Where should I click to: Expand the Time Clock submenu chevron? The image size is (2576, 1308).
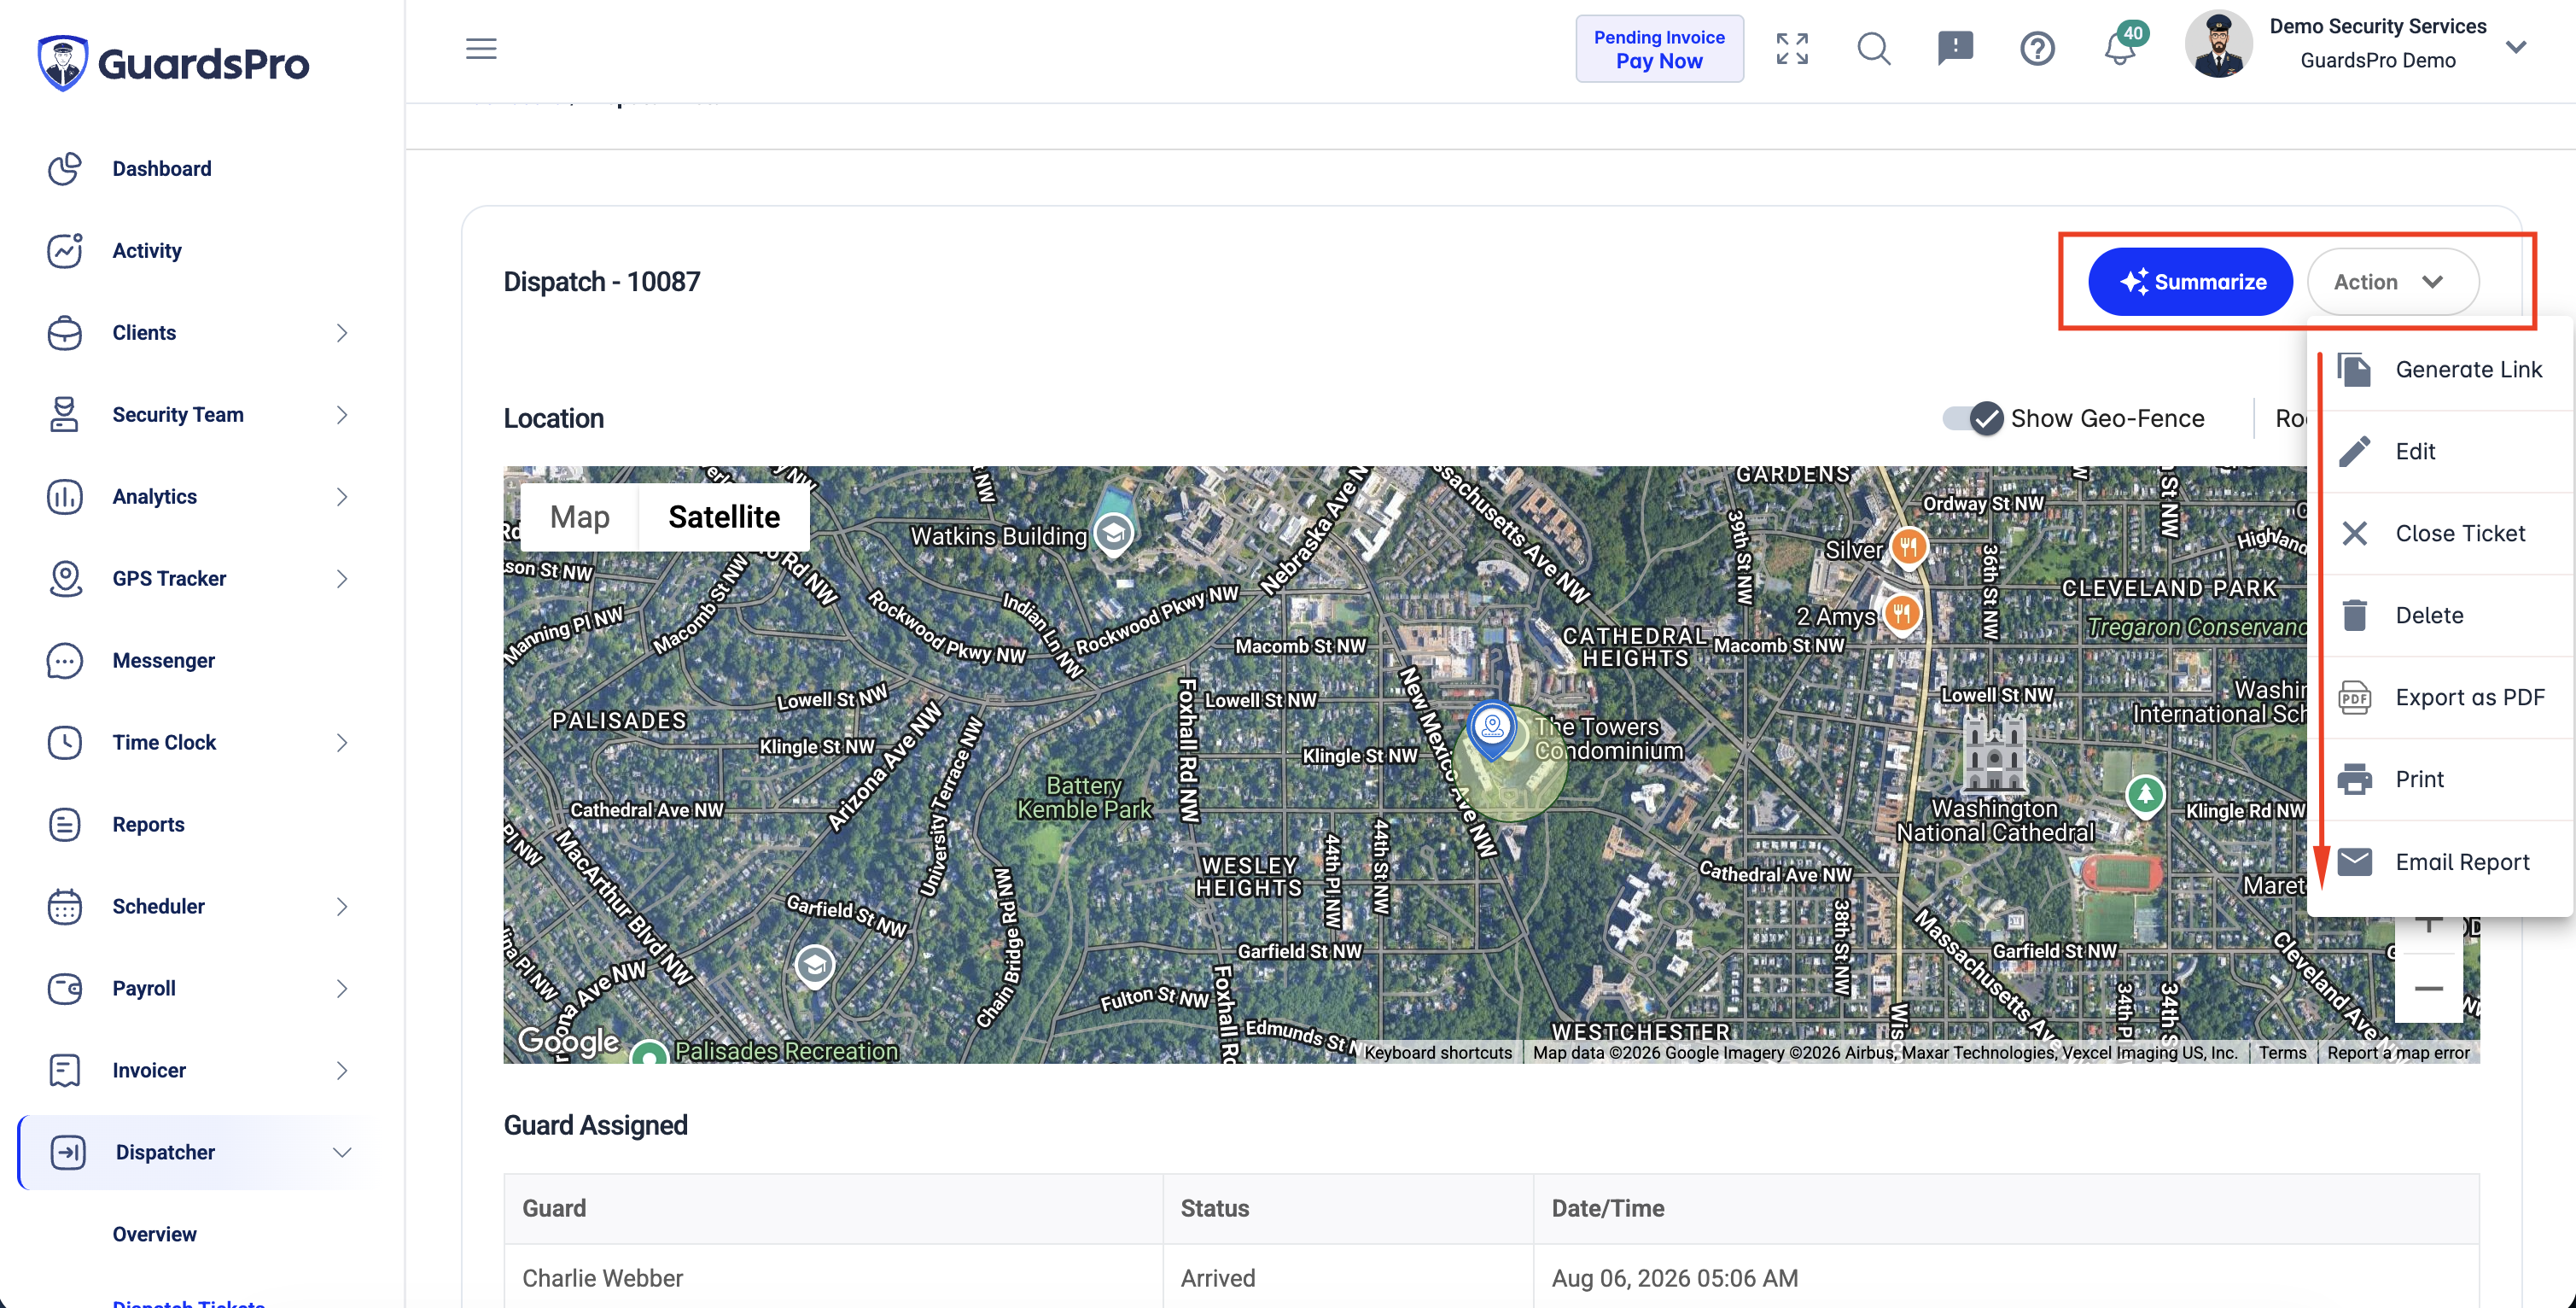342,742
